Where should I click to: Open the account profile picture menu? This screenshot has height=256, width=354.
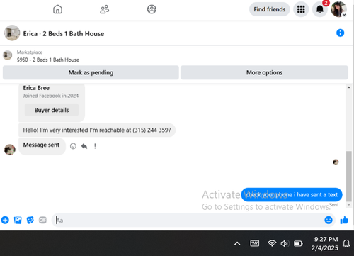click(x=338, y=9)
